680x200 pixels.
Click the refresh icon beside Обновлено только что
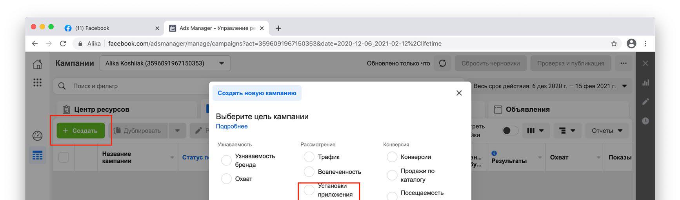coord(442,63)
